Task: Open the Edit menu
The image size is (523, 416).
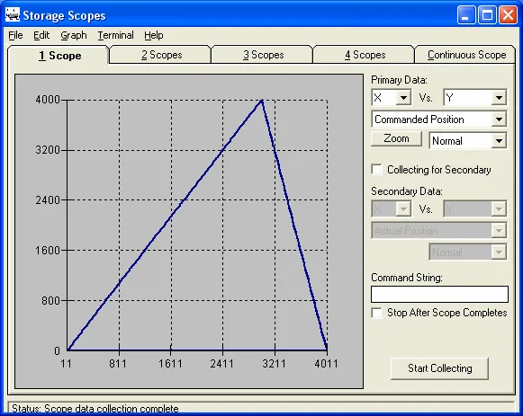Action: (x=41, y=35)
